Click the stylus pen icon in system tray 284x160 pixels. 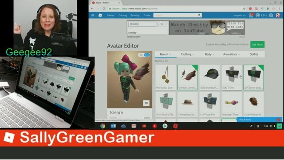pos(251,126)
